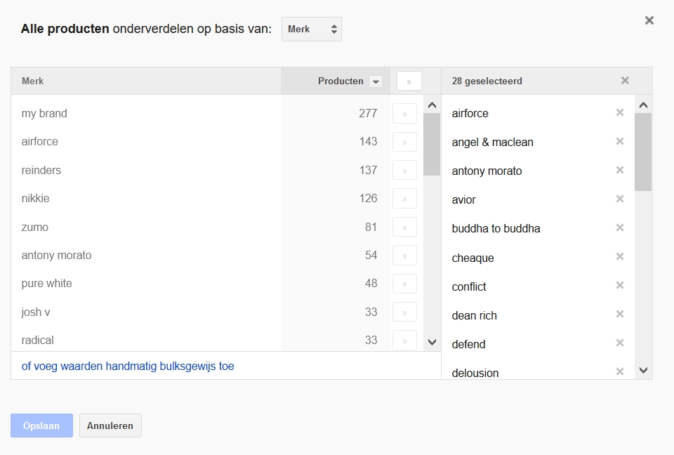Remove cheaque from the selected list
Image resolution: width=674 pixels, height=455 pixels.
click(x=619, y=257)
